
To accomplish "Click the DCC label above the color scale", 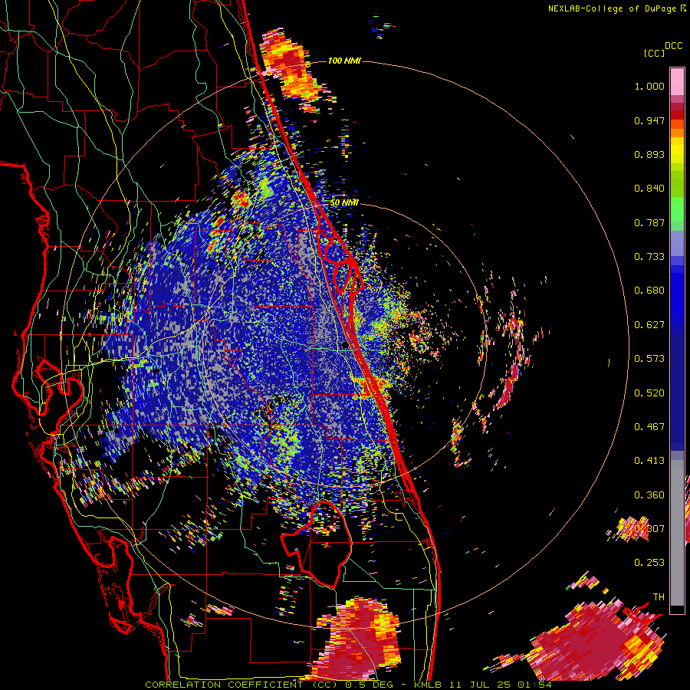I will click(674, 46).
